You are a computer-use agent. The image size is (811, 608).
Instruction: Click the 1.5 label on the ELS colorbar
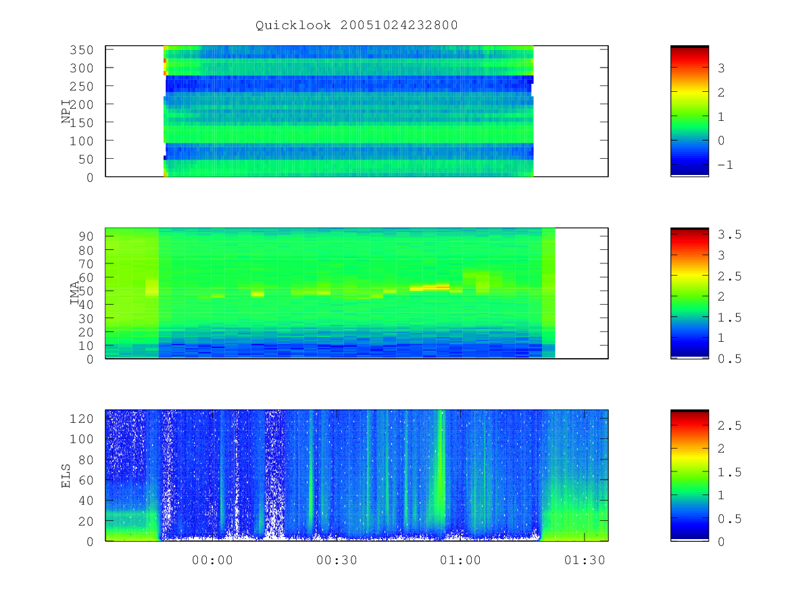click(x=729, y=472)
